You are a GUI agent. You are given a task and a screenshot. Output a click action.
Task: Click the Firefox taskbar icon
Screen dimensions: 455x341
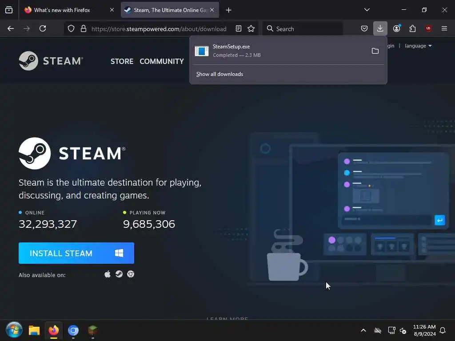(x=54, y=330)
